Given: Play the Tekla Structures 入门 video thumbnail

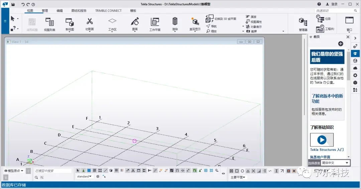Looking at the screenshot, I should point(322,140).
